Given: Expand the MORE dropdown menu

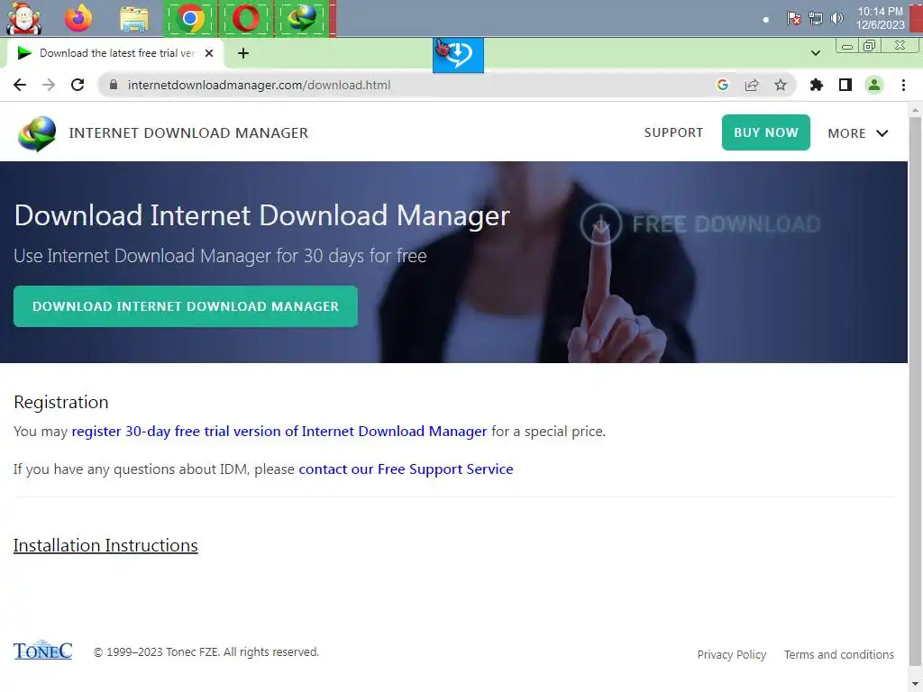Looking at the screenshot, I should (858, 133).
